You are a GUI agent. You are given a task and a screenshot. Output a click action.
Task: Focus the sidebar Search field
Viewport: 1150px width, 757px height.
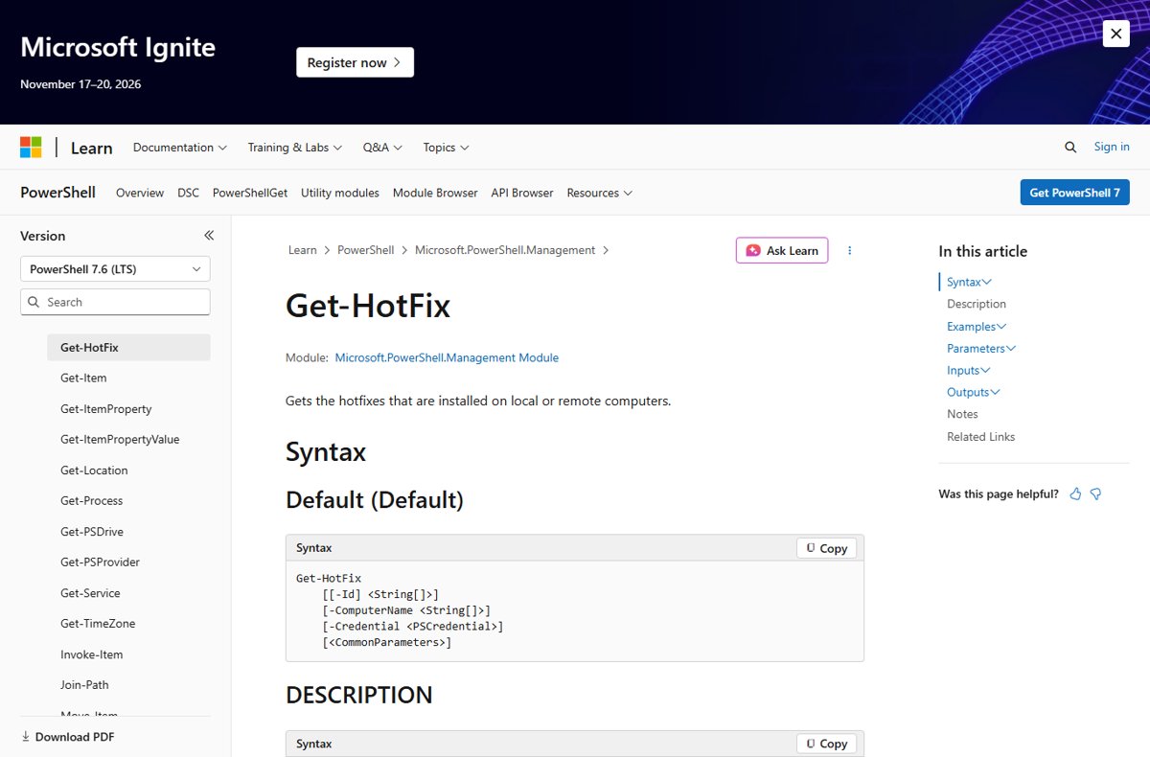coord(115,302)
